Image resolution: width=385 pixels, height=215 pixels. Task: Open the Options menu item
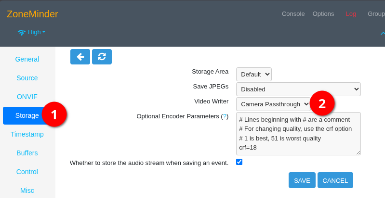(x=323, y=14)
